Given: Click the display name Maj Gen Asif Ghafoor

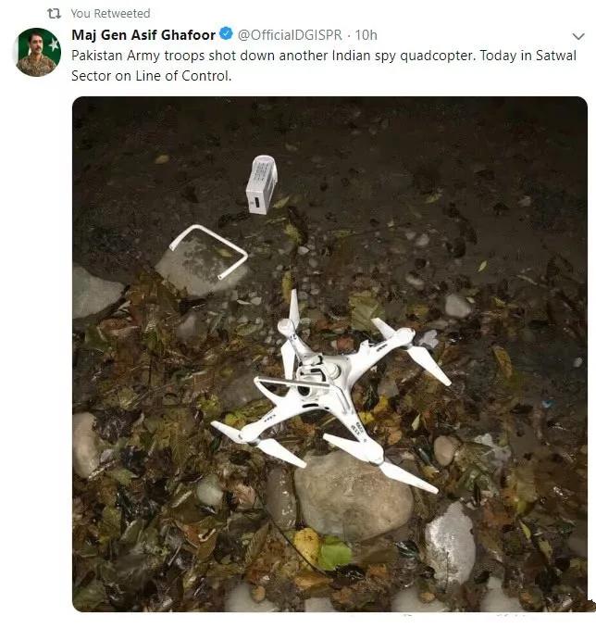Looking at the screenshot, I should (143, 35).
